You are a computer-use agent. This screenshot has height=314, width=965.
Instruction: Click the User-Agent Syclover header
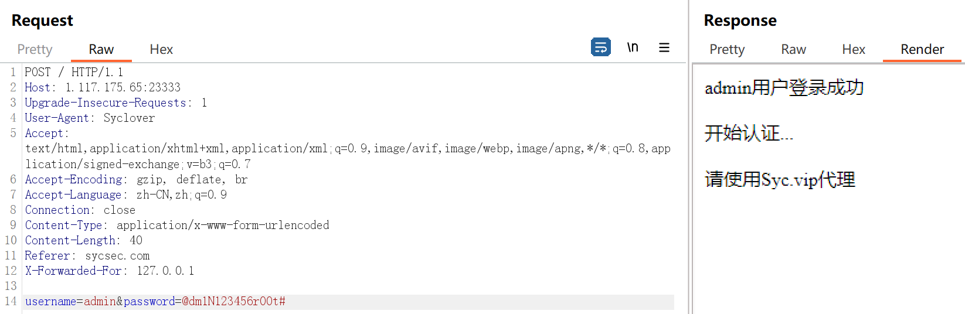coord(90,118)
